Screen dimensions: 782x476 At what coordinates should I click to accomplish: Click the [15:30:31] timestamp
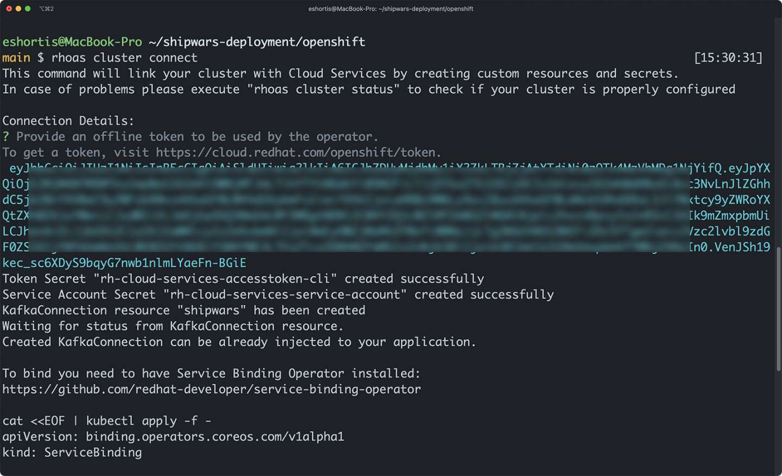pos(728,57)
